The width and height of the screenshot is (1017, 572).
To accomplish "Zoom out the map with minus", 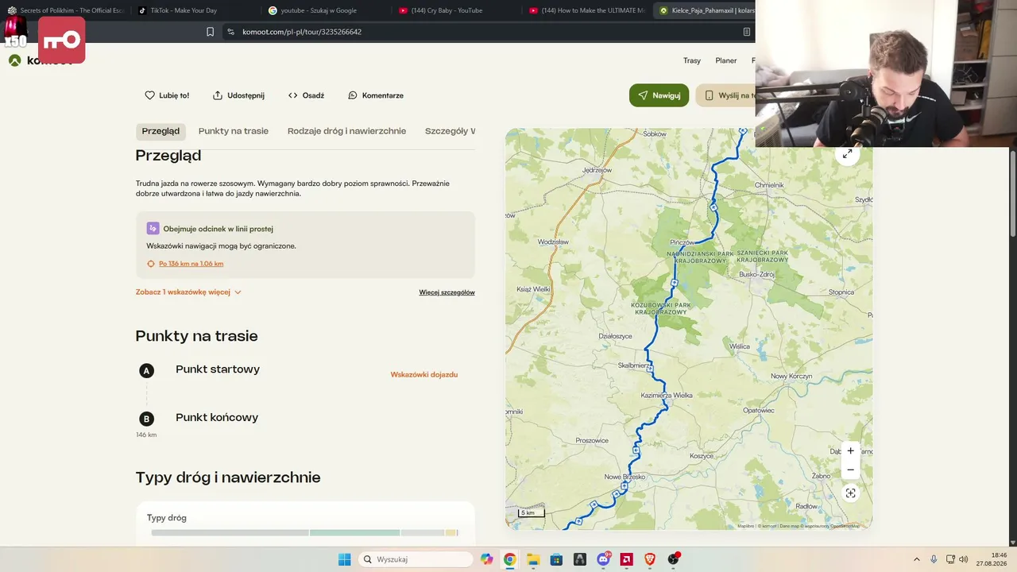I will [x=850, y=470].
